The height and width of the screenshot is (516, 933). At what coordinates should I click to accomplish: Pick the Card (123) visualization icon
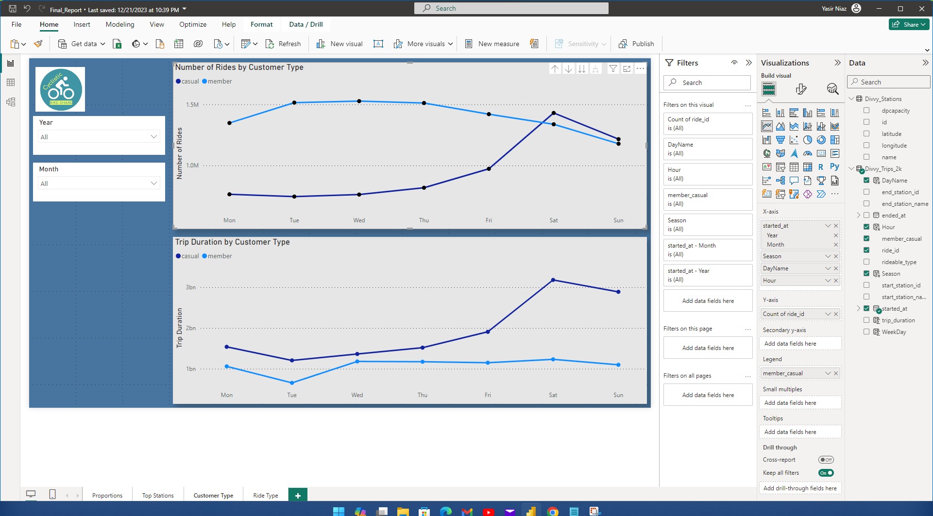click(821, 153)
